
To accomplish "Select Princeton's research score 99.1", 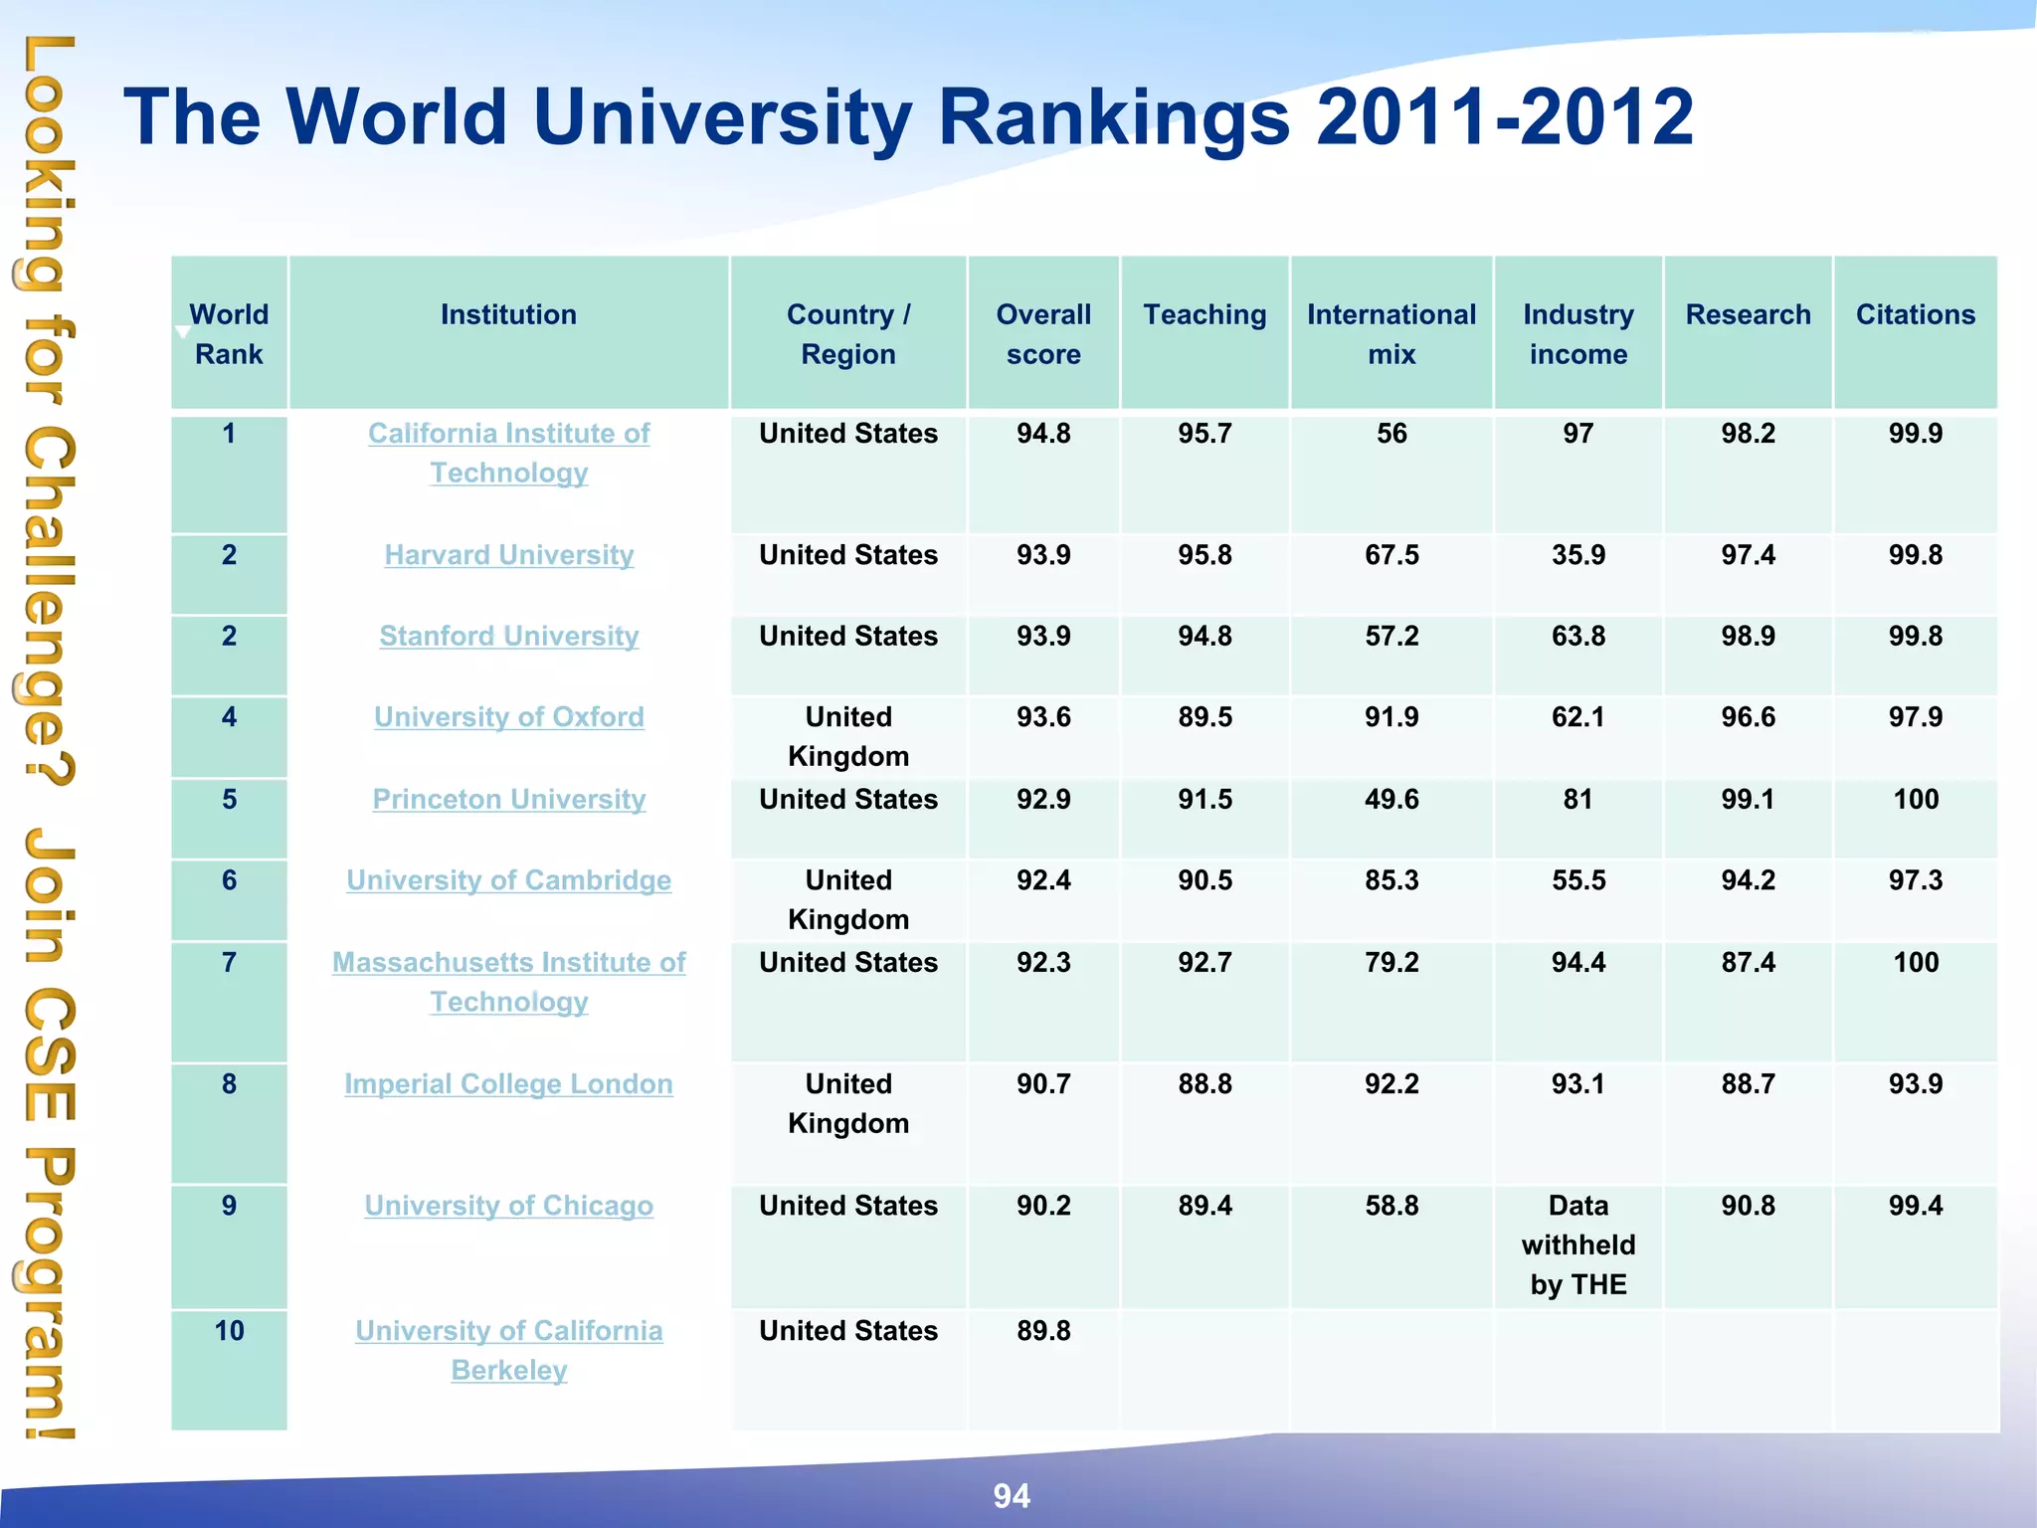I will coord(1748,800).
